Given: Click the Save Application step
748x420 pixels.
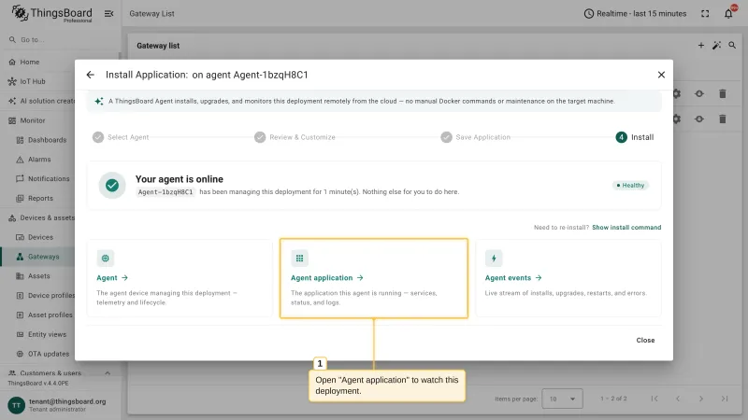Looking at the screenshot, I should (x=476, y=137).
